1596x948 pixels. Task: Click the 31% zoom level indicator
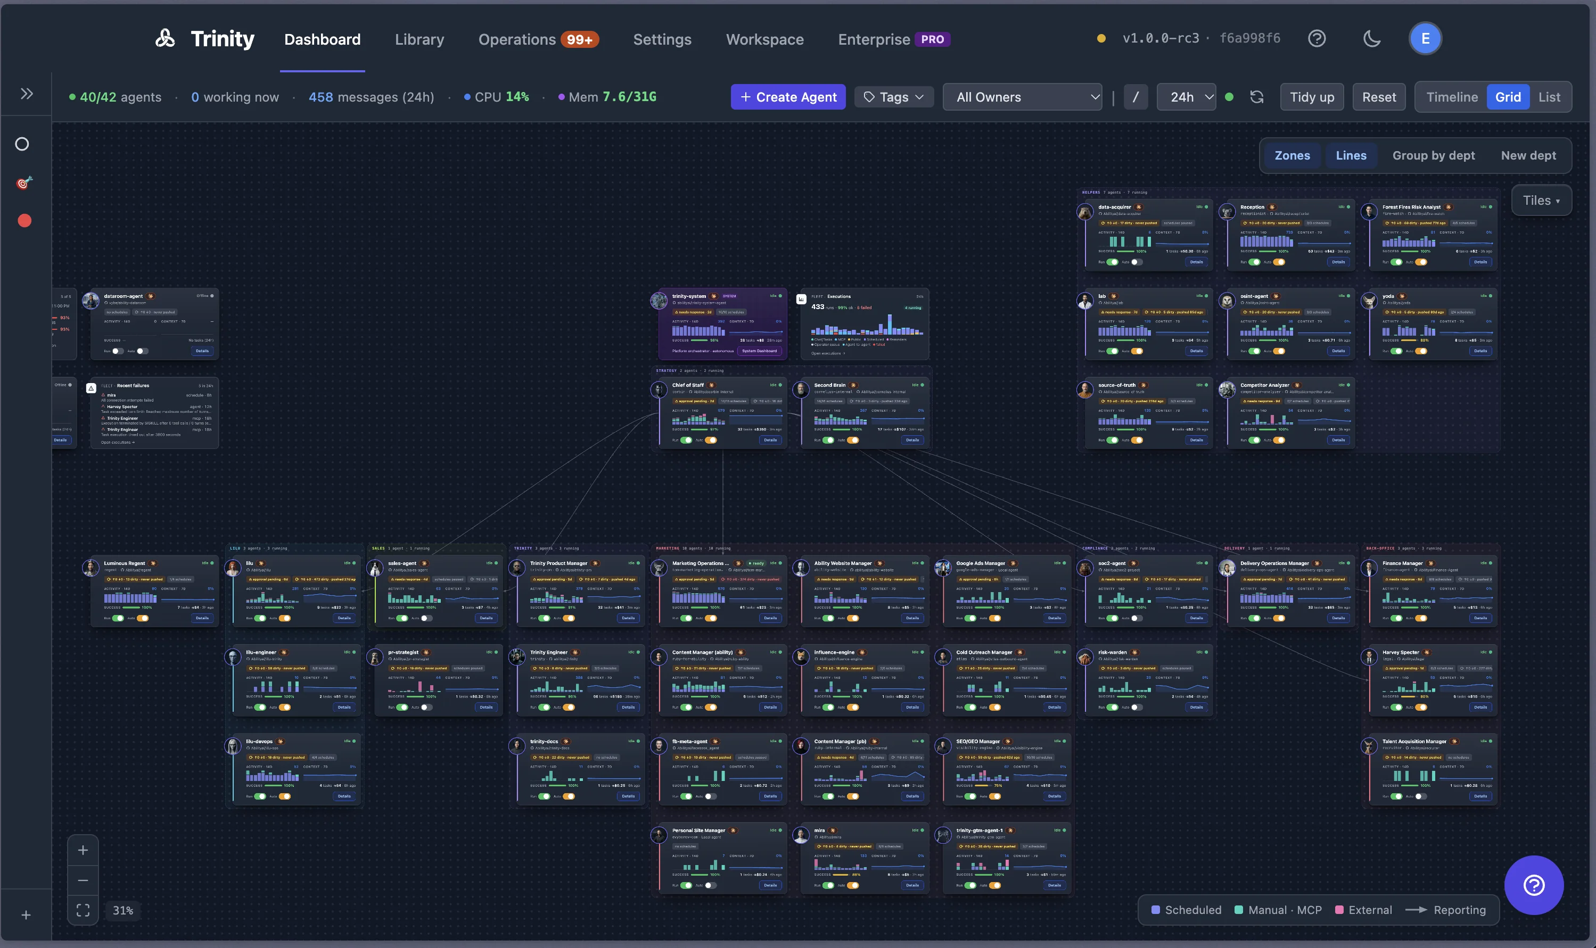[x=123, y=910]
